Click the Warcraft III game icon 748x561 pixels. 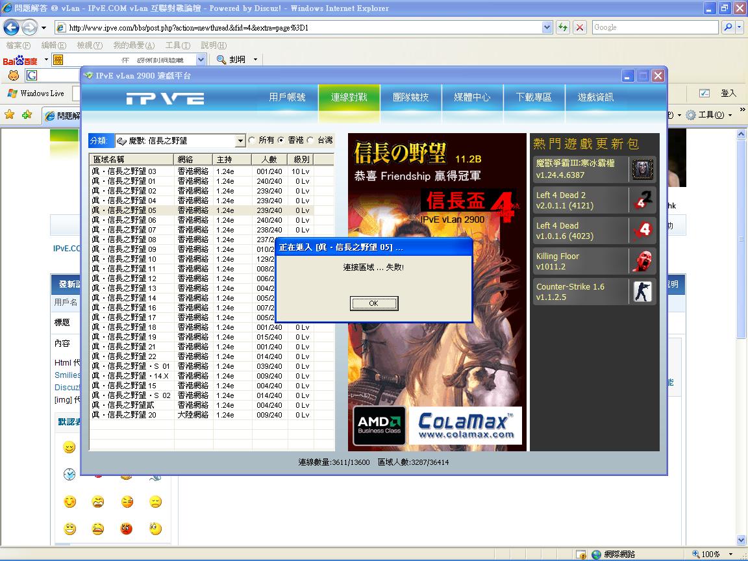coord(642,169)
